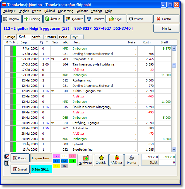Image resolution: width=185 pixels, height=189 pixels.
Task: Click the Innkall recall button
Action: pos(20,169)
